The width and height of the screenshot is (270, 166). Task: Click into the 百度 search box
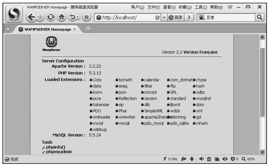[230, 18]
